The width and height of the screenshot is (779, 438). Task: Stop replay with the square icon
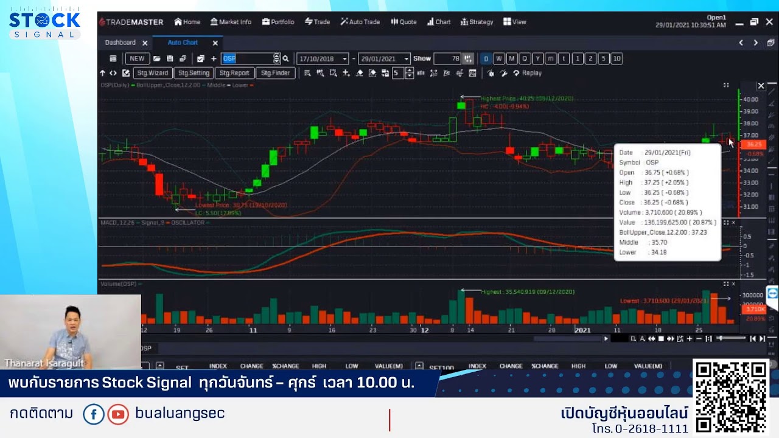(661, 339)
